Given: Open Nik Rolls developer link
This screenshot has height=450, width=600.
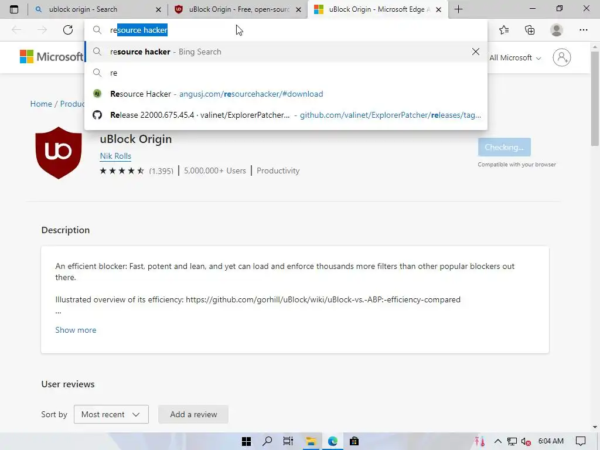Looking at the screenshot, I should pos(115,156).
